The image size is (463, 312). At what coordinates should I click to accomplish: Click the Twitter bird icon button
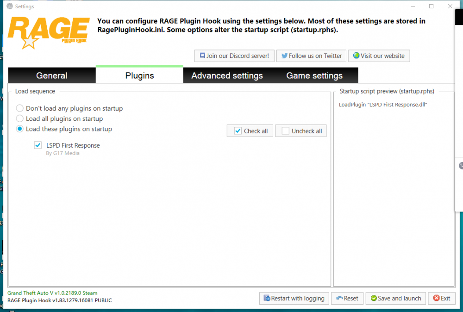point(284,56)
